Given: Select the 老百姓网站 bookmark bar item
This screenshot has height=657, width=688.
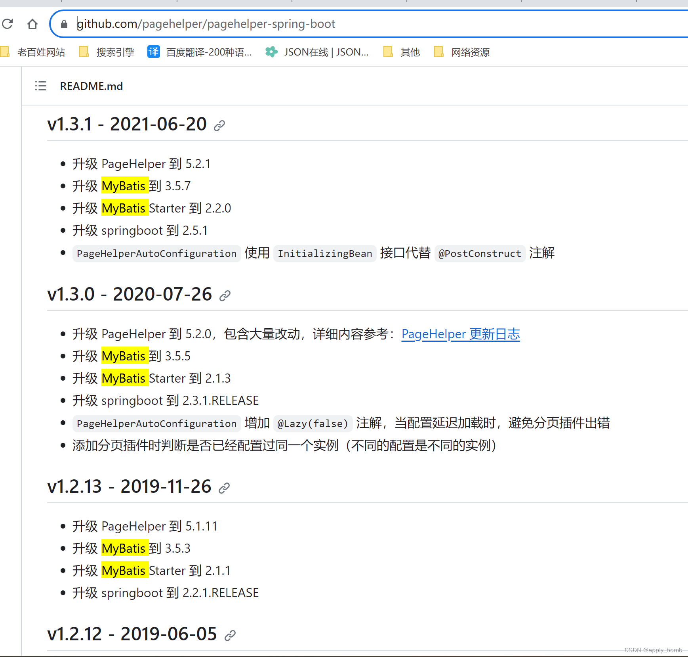Looking at the screenshot, I should [x=41, y=52].
